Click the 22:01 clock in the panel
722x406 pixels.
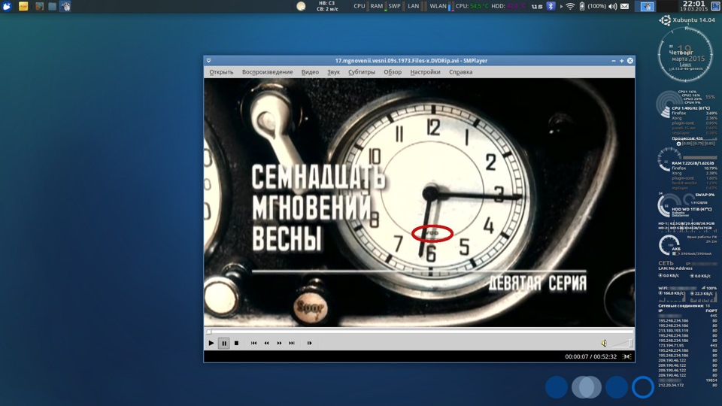(x=694, y=6)
